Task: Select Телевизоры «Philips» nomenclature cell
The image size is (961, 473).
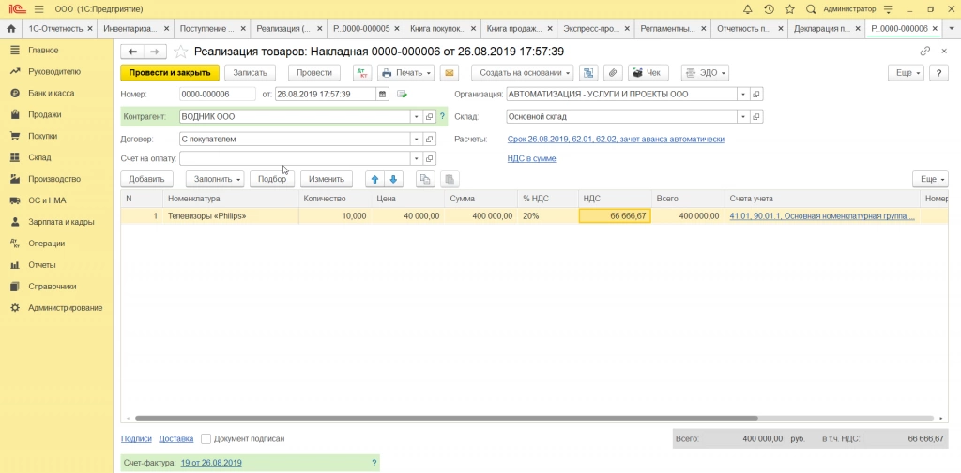Action: [x=231, y=216]
